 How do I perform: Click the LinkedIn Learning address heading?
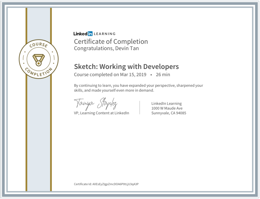(x=166, y=103)
